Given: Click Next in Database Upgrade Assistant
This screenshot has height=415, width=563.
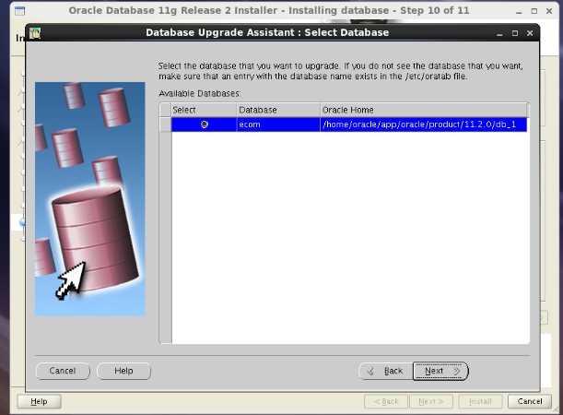Looking at the screenshot, I should coord(440,371).
